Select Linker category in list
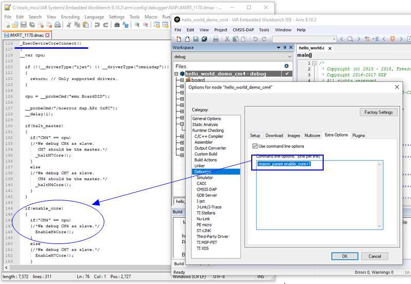411x284 pixels. coord(199,166)
